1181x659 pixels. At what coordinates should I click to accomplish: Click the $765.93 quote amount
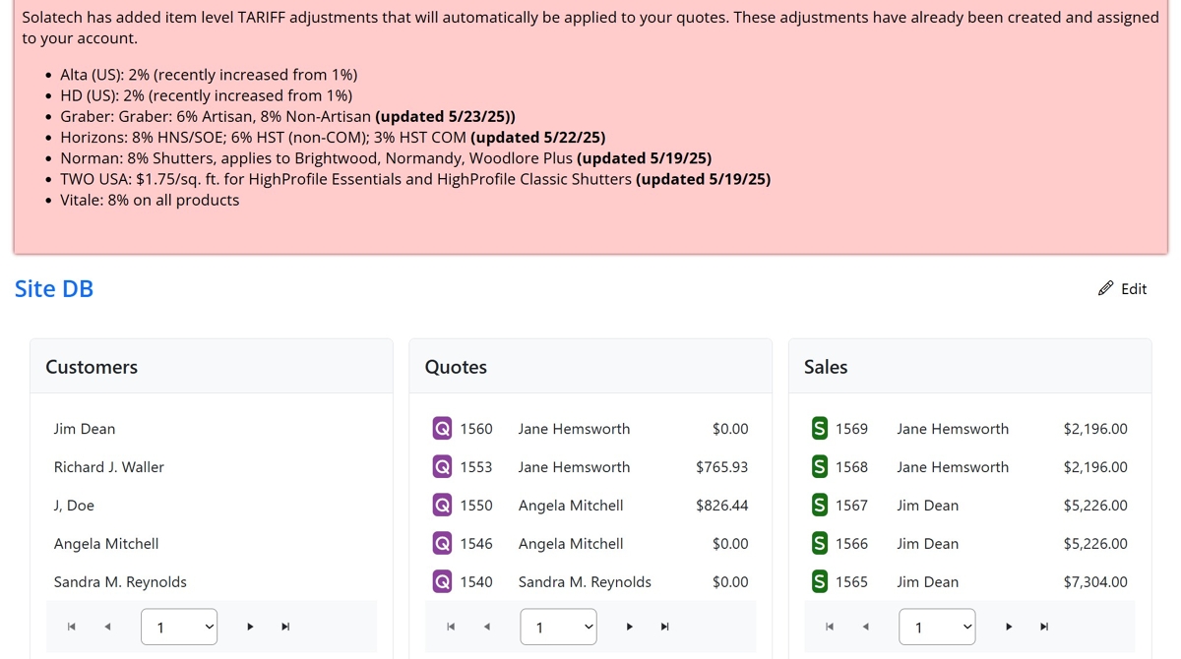click(x=721, y=467)
